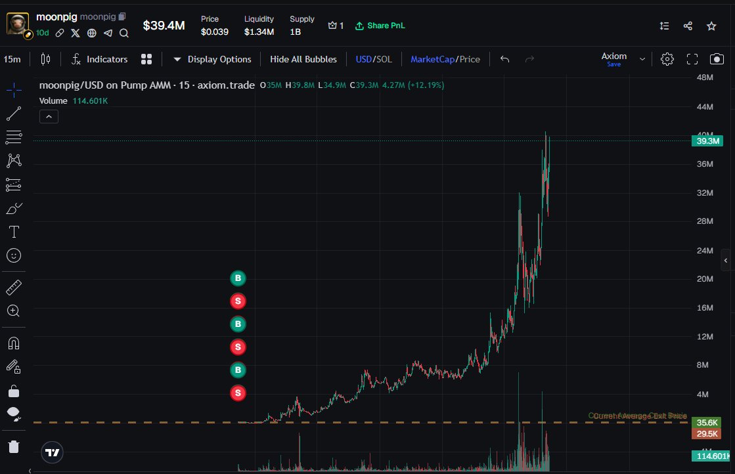Click the Volume 114.601K indicator label
735x474 pixels.
click(x=74, y=100)
